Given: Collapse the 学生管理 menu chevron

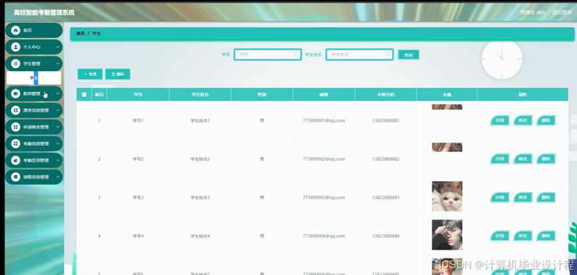Looking at the screenshot, I should click(58, 63).
